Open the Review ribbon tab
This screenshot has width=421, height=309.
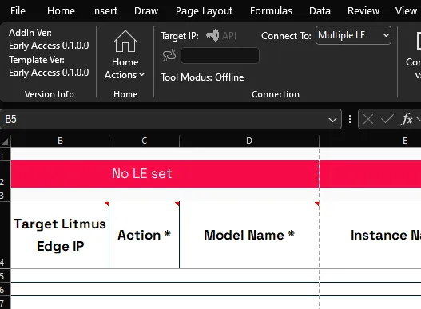[363, 11]
